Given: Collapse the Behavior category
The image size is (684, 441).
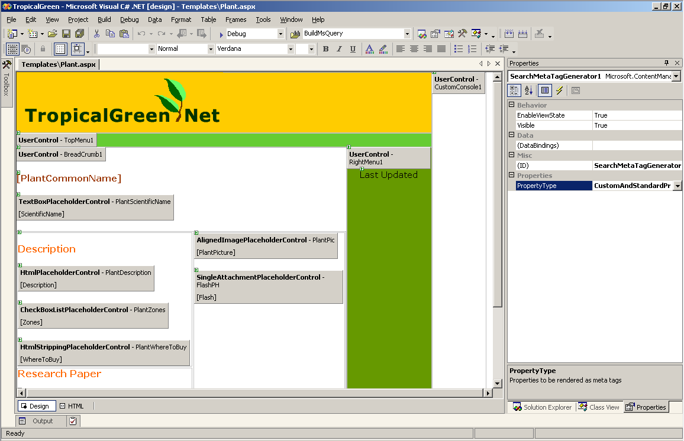Looking at the screenshot, I should tap(512, 105).
